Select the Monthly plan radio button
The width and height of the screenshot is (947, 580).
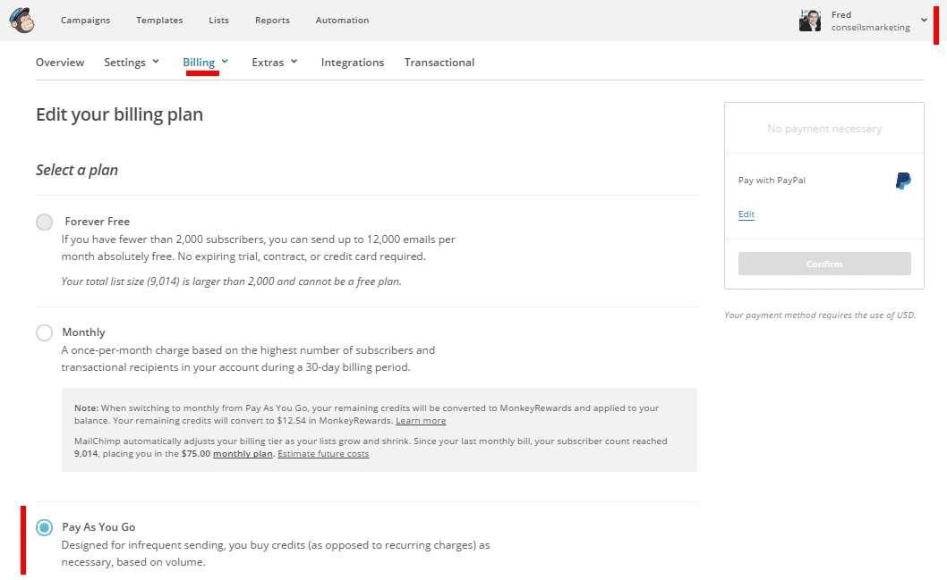point(44,332)
